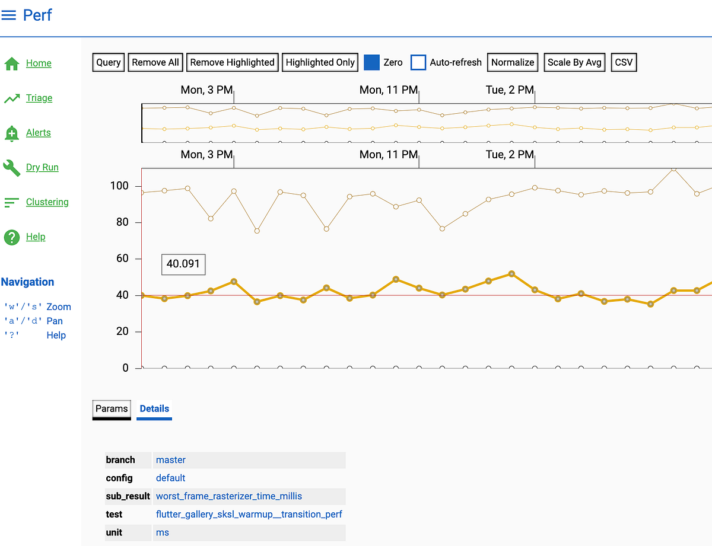Click the Query button
Screen dimensions: 712x546
[x=108, y=62]
